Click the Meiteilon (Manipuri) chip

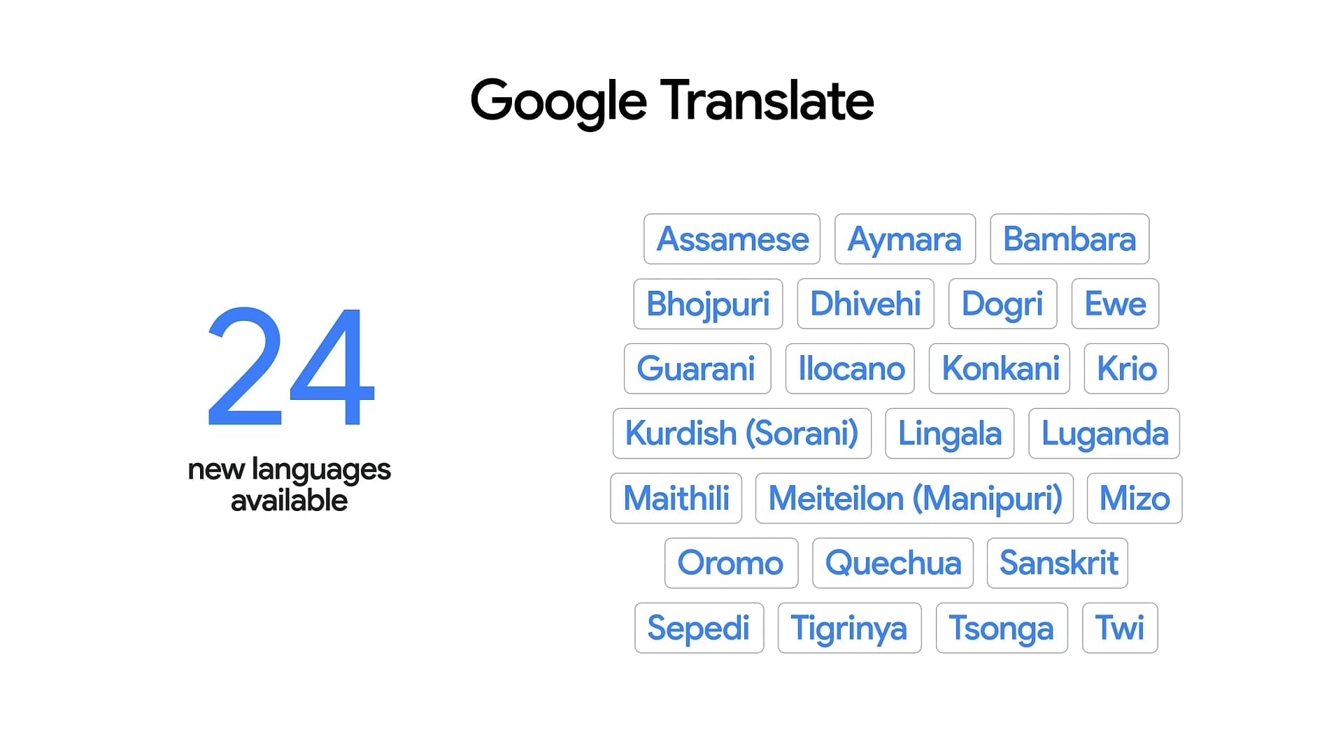(914, 498)
